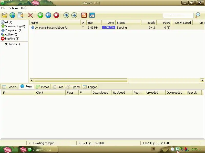This screenshot has width=205, height=153.
Task: Select the cvm-win64-asan-debug.7z torrent row
Action: 117,28
